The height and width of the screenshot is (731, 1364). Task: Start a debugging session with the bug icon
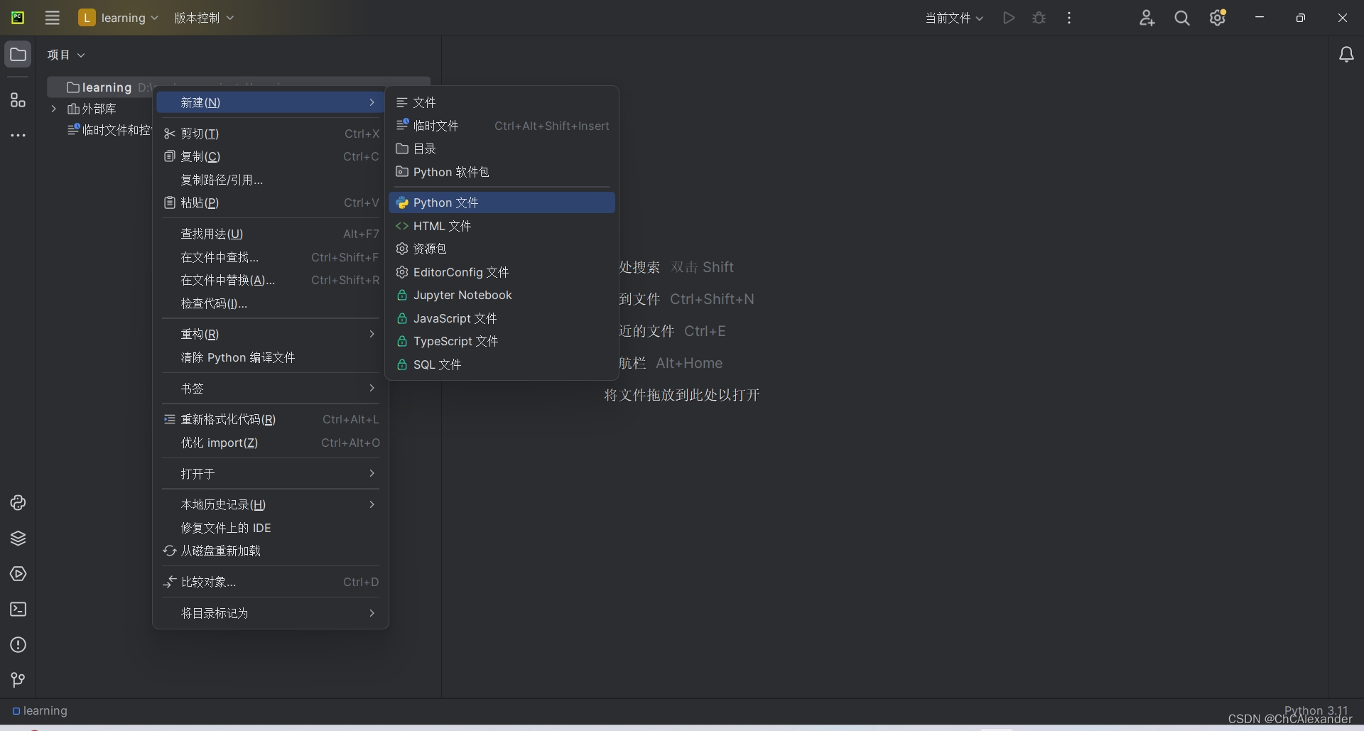pos(1039,18)
